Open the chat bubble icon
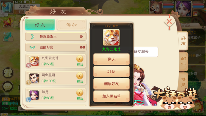The height and width of the screenshot is (116, 206). [8, 86]
